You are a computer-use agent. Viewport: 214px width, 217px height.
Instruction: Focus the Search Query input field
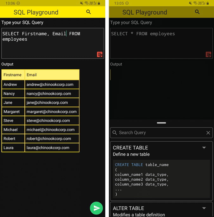click(x=161, y=133)
